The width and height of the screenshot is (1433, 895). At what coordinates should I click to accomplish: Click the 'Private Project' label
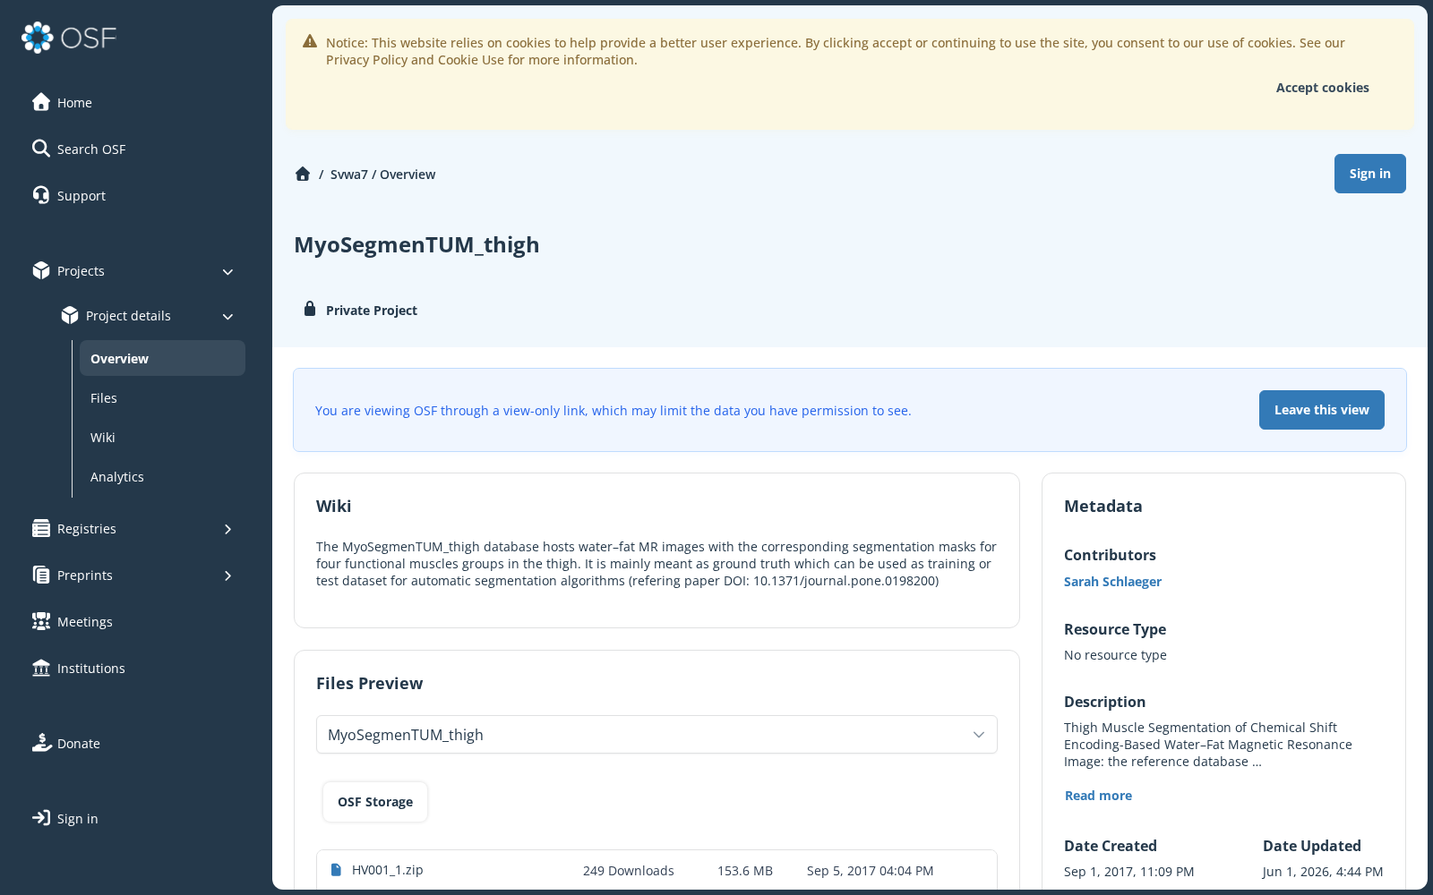[x=372, y=311]
